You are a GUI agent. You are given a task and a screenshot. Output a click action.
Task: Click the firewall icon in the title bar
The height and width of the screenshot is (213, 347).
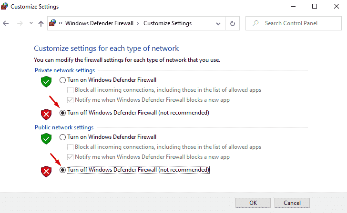(6, 7)
